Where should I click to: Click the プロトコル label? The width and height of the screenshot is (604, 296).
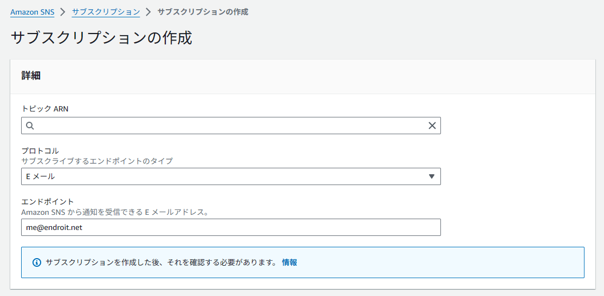pos(40,151)
